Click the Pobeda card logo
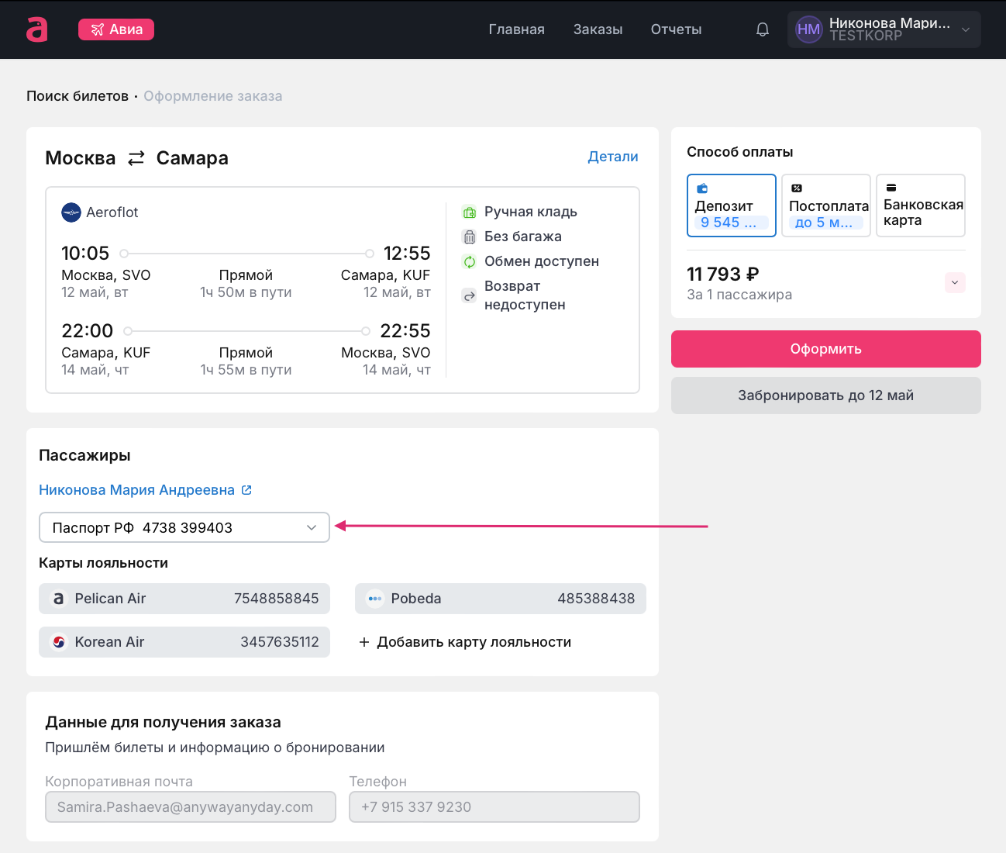 point(375,599)
